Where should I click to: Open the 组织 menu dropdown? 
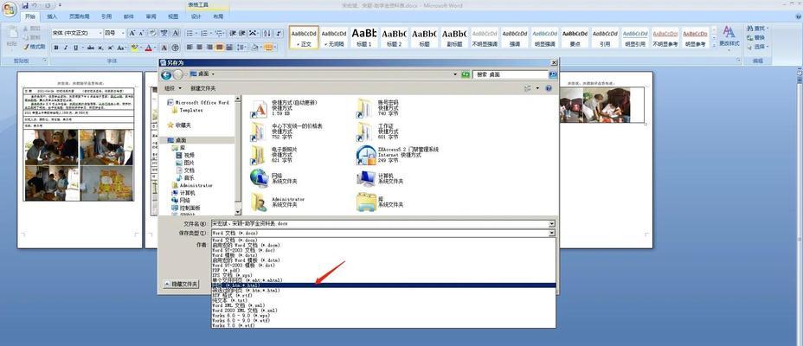(x=172, y=88)
